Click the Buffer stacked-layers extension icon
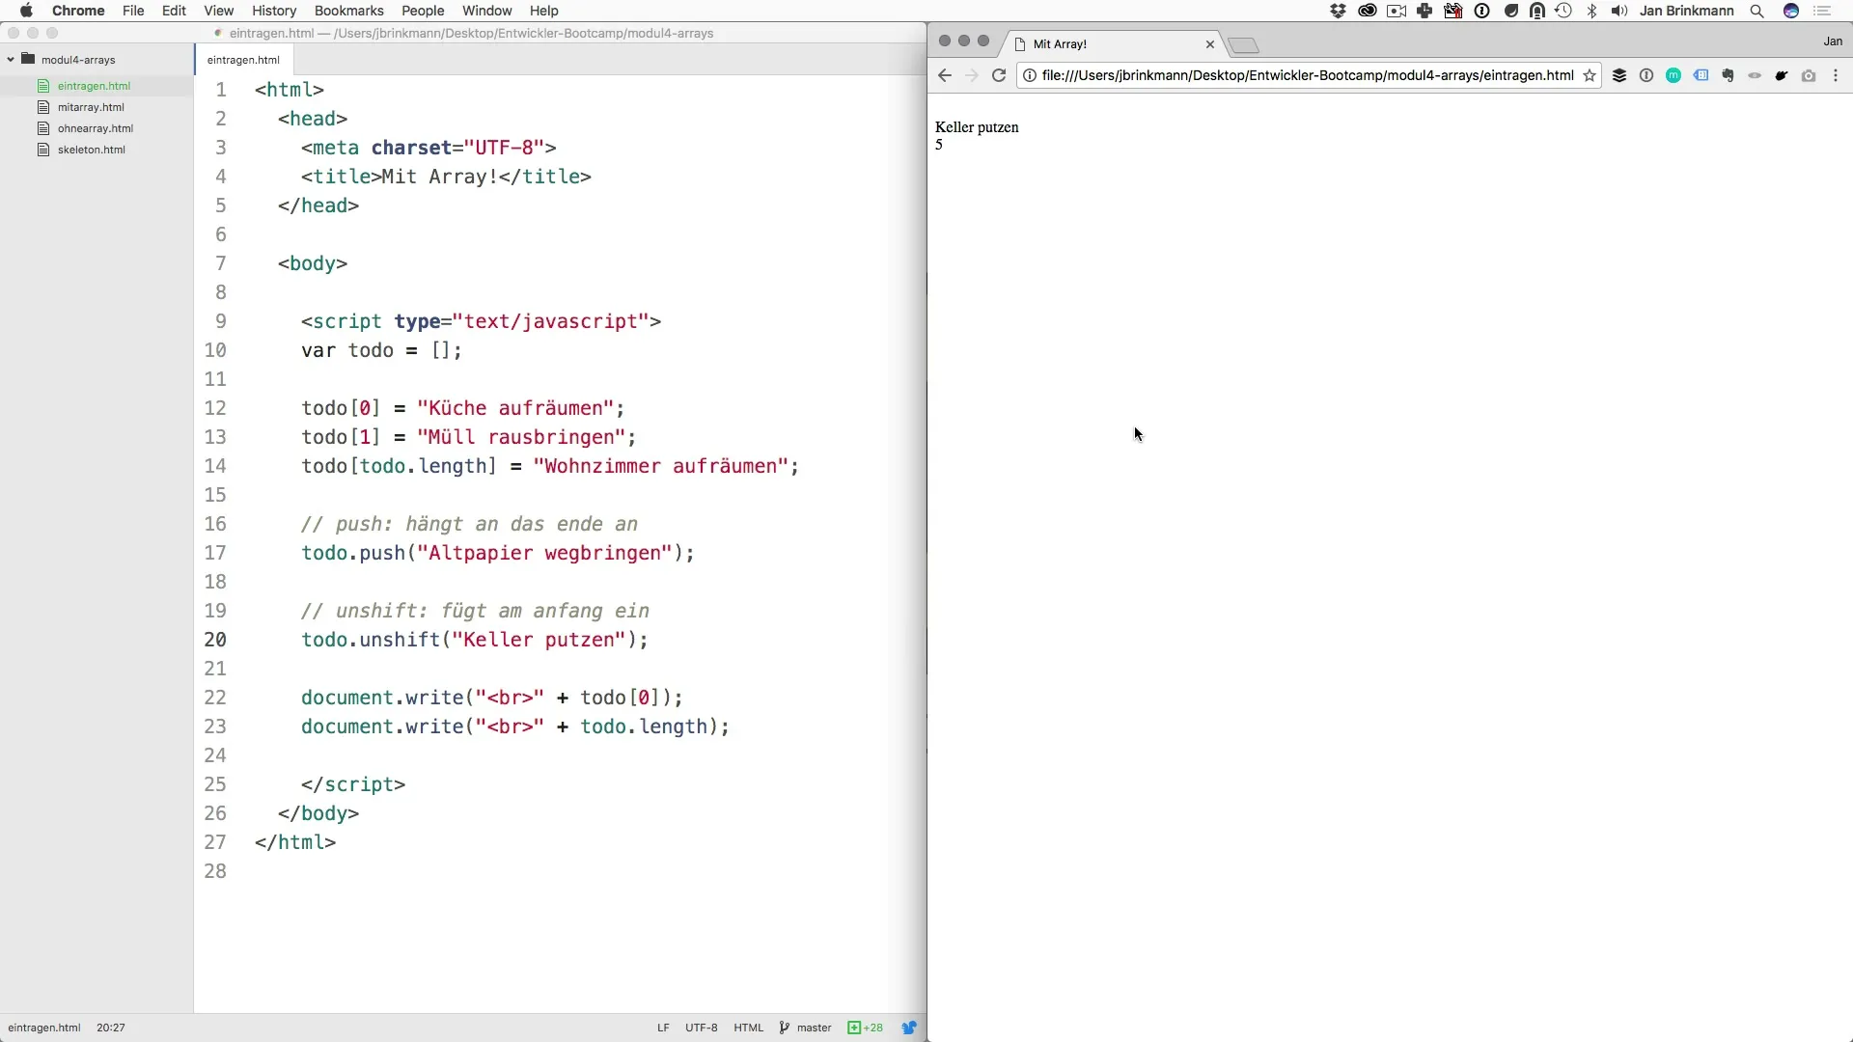The height and width of the screenshot is (1042, 1853). coord(1619,75)
